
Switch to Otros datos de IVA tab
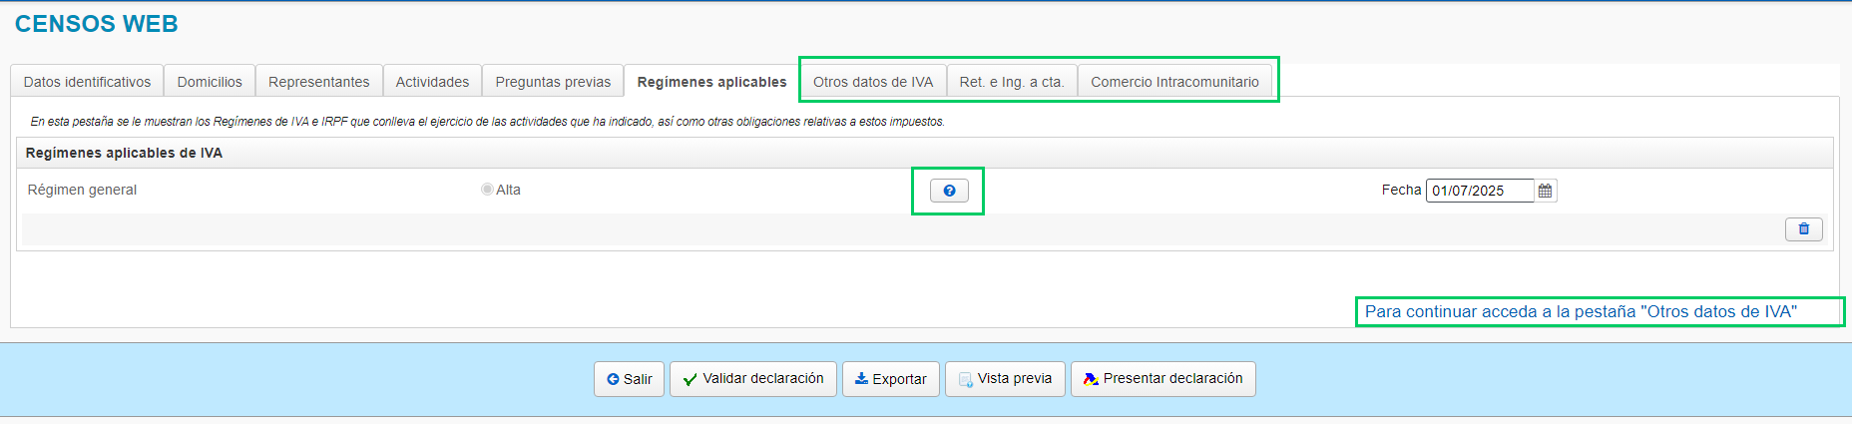tap(873, 82)
